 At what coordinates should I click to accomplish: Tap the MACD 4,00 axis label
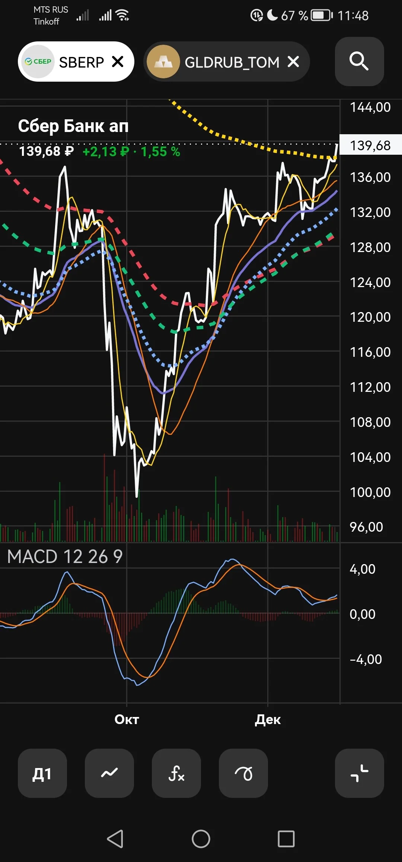pyautogui.click(x=363, y=569)
